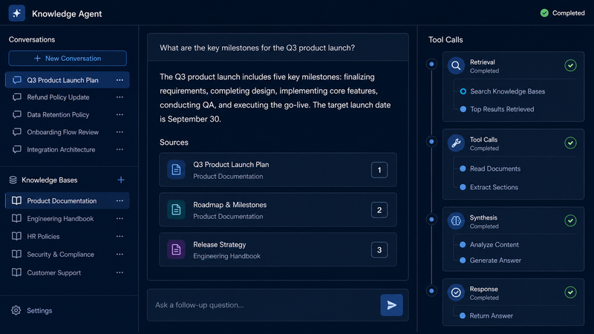The height and width of the screenshot is (334, 594).
Task: Click green check on Response step
Action: tap(570, 292)
